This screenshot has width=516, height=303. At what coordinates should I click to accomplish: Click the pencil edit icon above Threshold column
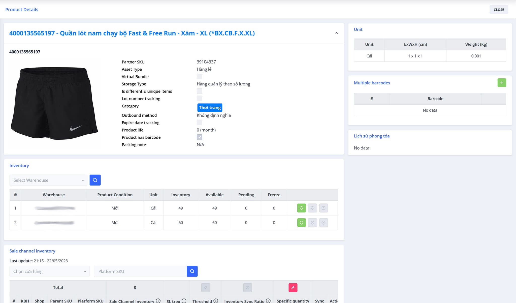(205, 287)
